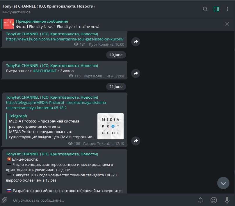Image resolution: width=235 pixels, height=206 pixels.
Task: Toggle silent broadcast bell icon
Action: coord(200,200)
